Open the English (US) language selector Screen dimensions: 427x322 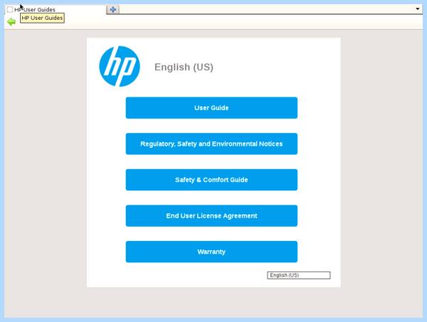(x=298, y=275)
